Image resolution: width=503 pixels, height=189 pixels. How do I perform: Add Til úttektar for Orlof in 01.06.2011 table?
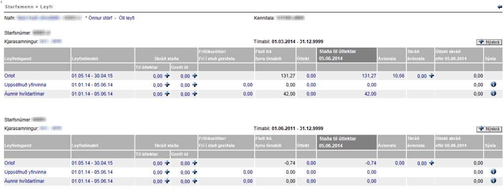(167, 163)
